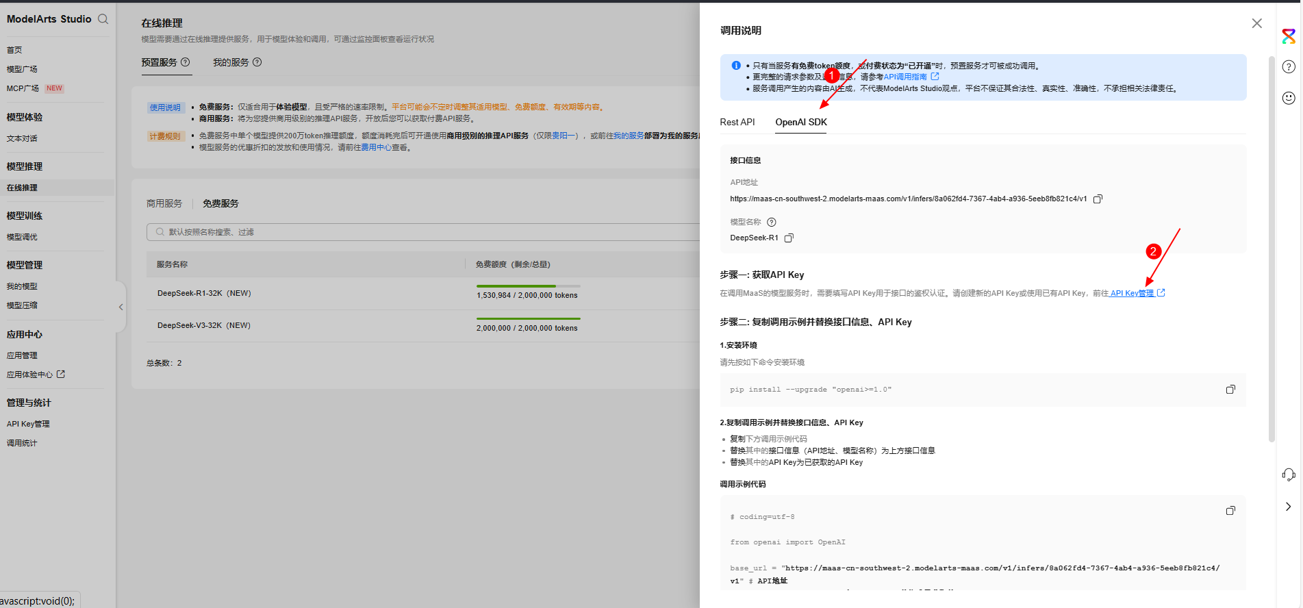Image resolution: width=1303 pixels, height=608 pixels.
Task: Open the customer service headset icon
Action: coord(1289,474)
